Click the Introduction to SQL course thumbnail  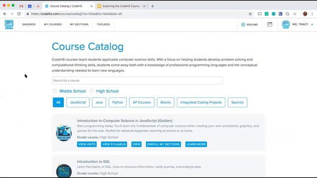point(64,171)
